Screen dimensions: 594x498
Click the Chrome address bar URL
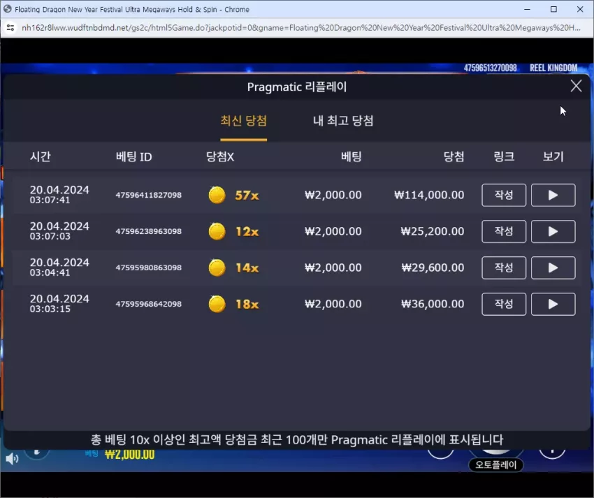(x=300, y=28)
